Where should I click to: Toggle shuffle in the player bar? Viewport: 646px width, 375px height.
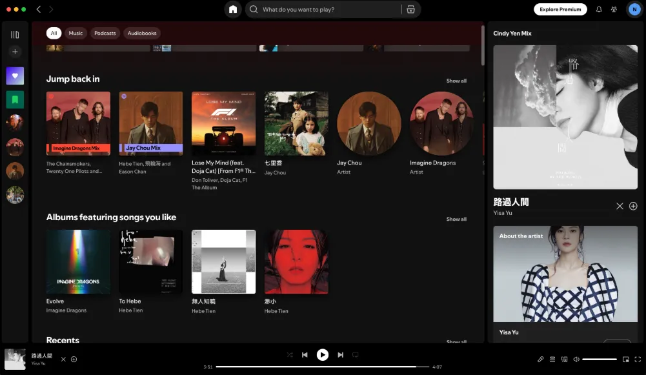pos(290,355)
